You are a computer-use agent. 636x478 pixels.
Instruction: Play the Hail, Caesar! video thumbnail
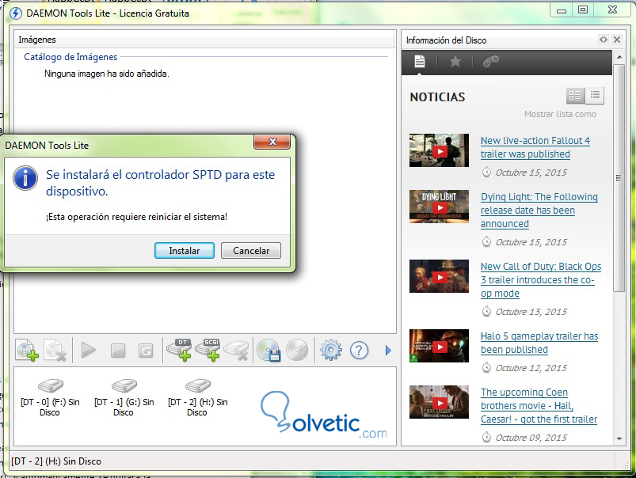coord(440,402)
